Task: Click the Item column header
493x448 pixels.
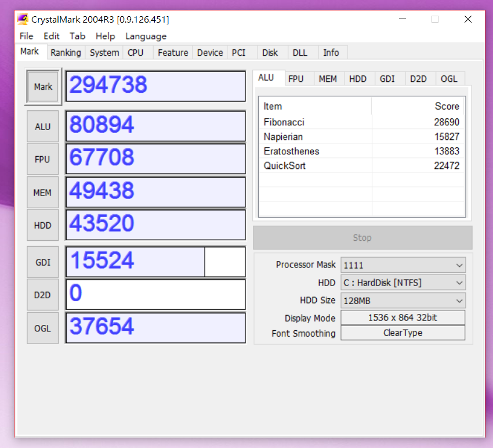Action: click(315, 106)
